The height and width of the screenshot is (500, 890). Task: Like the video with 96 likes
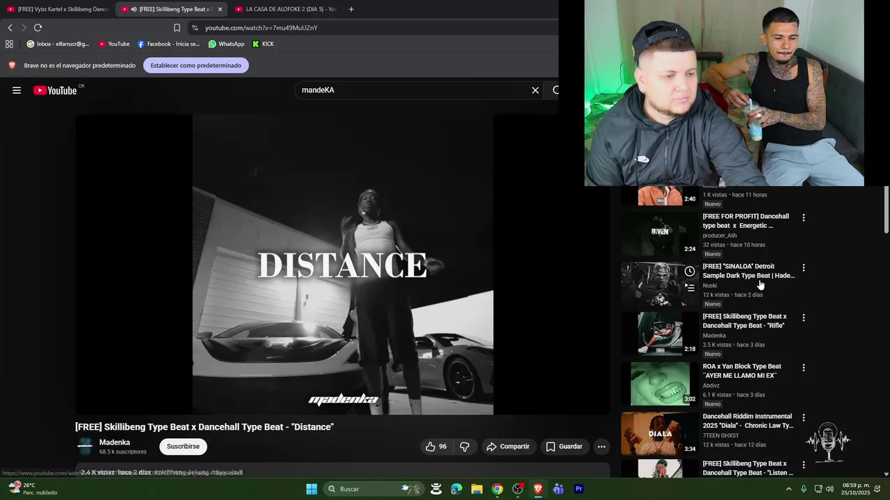coord(436,447)
